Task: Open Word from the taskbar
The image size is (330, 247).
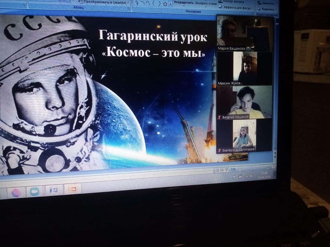Action: click(55, 190)
